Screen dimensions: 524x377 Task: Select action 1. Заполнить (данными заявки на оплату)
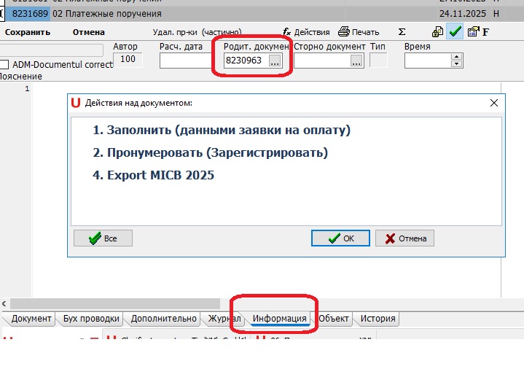(x=222, y=130)
